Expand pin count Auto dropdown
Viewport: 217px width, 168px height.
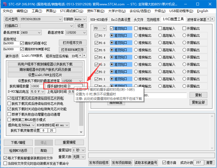click(x=84, y=19)
